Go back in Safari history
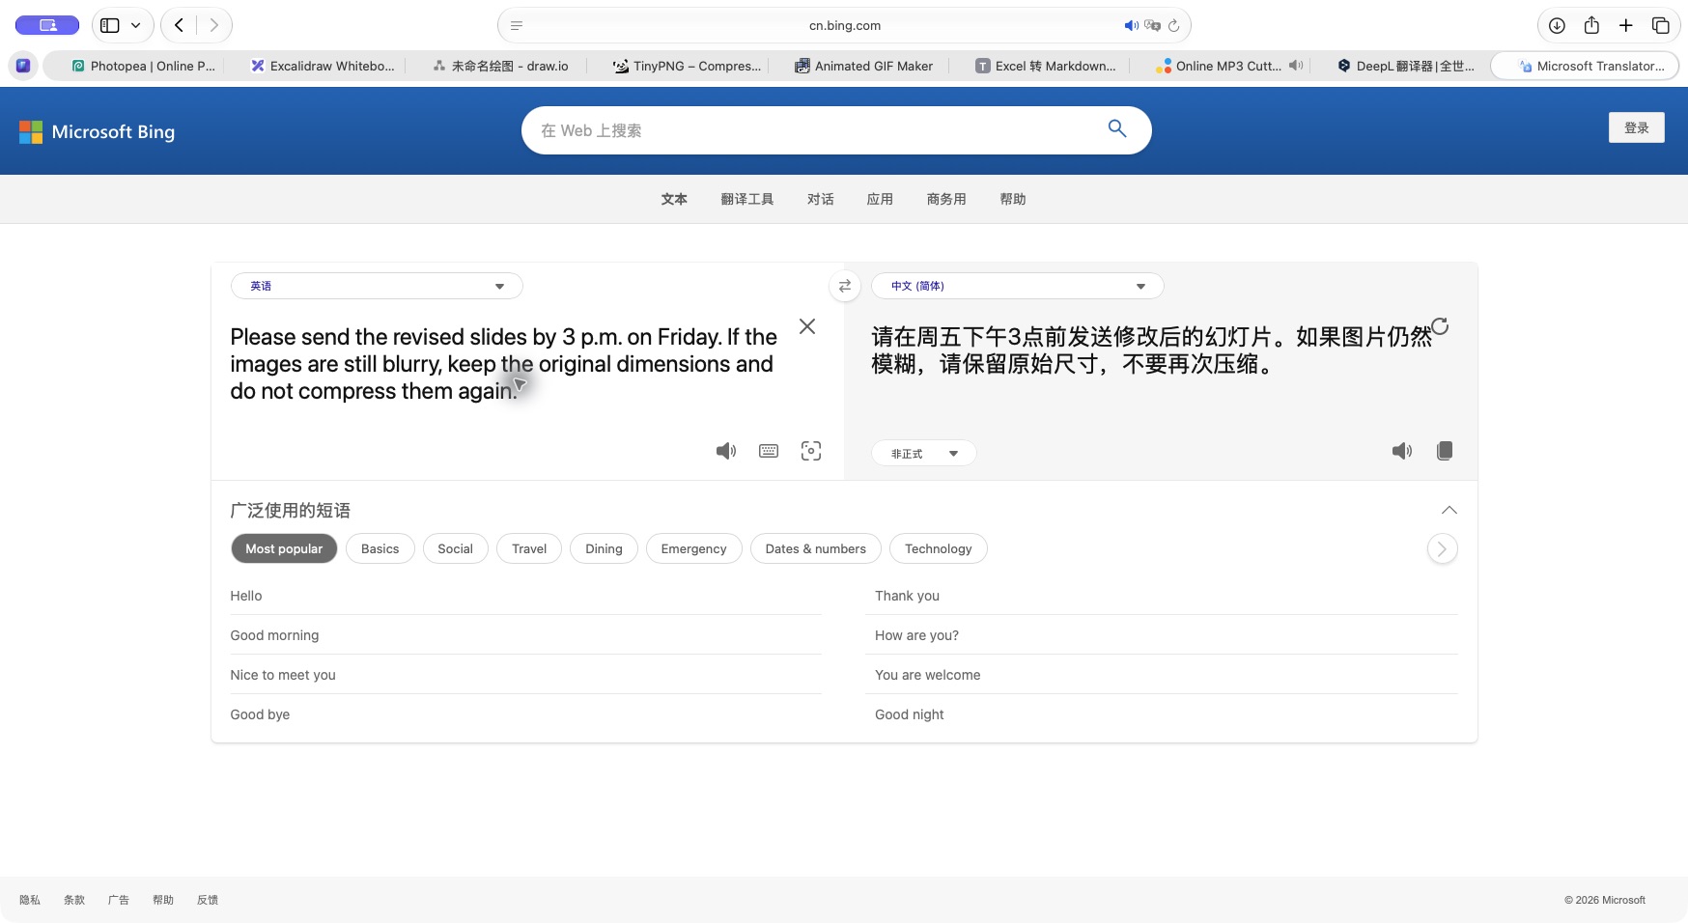The height and width of the screenshot is (923, 1688). tap(179, 25)
